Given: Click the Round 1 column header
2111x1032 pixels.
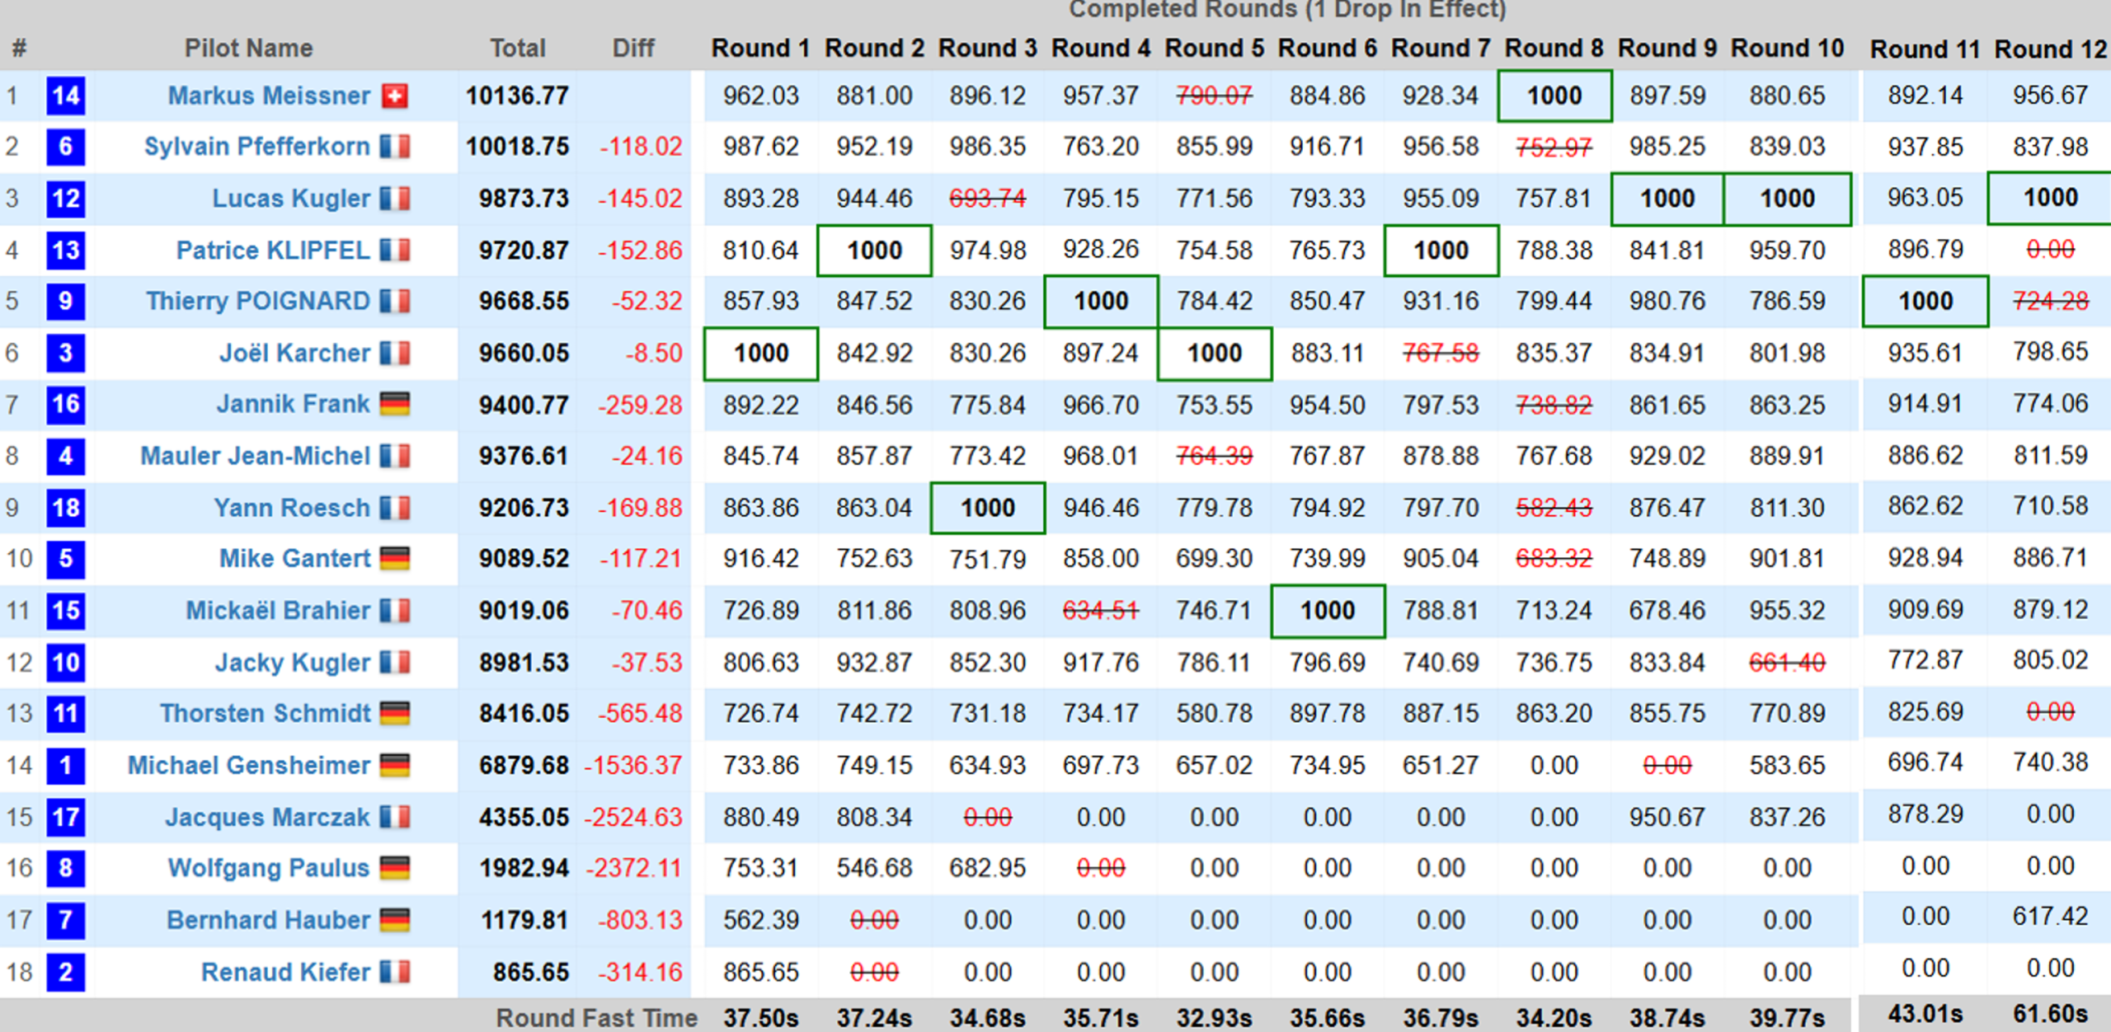Looking at the screenshot, I should [x=760, y=48].
